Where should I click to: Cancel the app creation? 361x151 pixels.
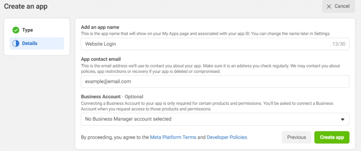(x=338, y=6)
